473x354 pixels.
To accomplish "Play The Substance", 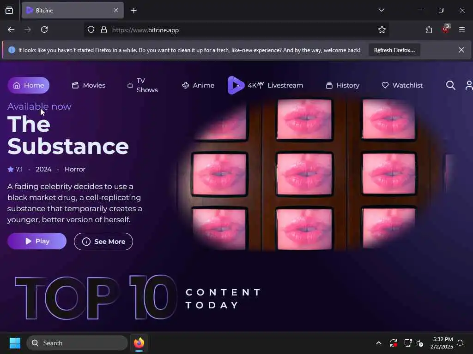I will click(37, 241).
